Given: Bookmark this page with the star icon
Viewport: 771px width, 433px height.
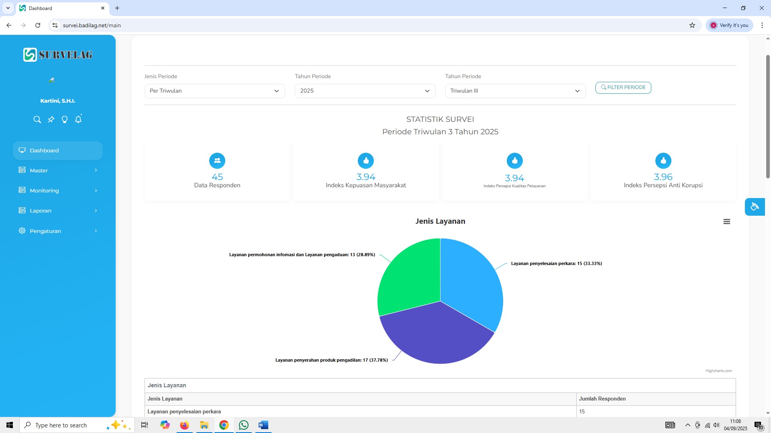Looking at the screenshot, I should pos(692,25).
